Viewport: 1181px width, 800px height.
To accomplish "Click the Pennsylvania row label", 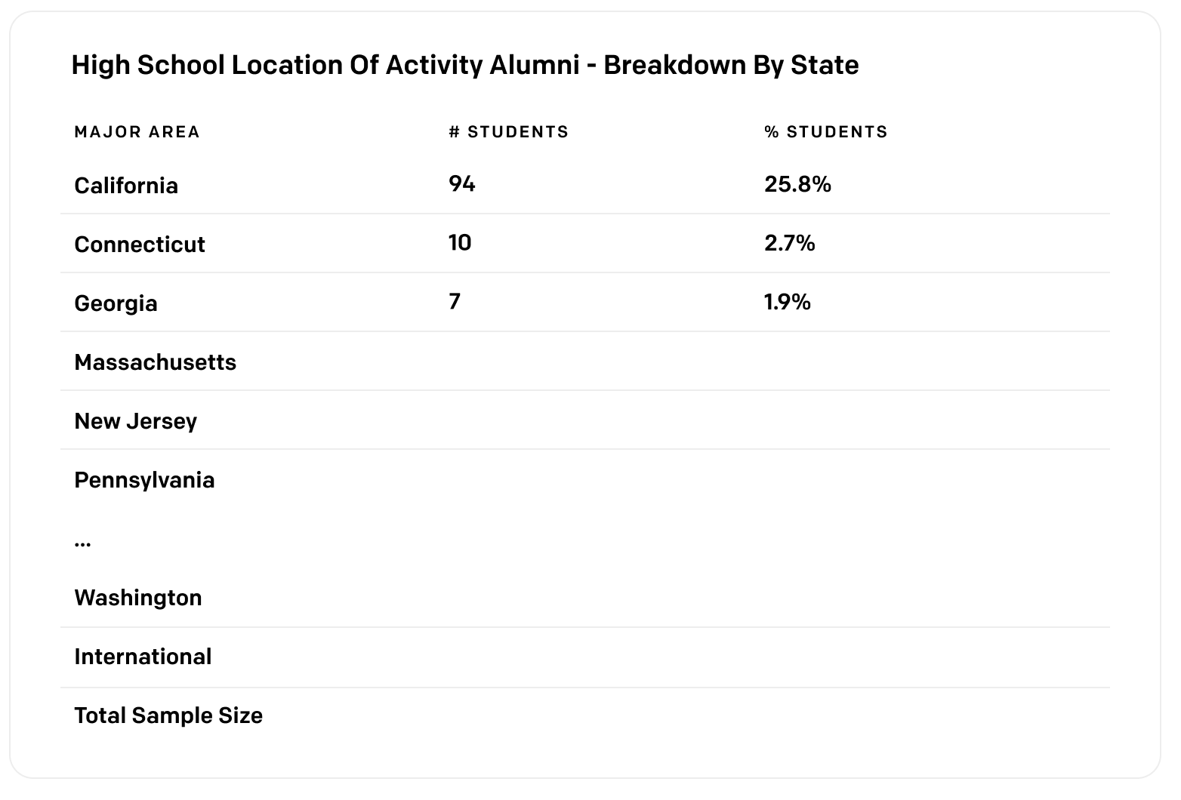I will 144,480.
